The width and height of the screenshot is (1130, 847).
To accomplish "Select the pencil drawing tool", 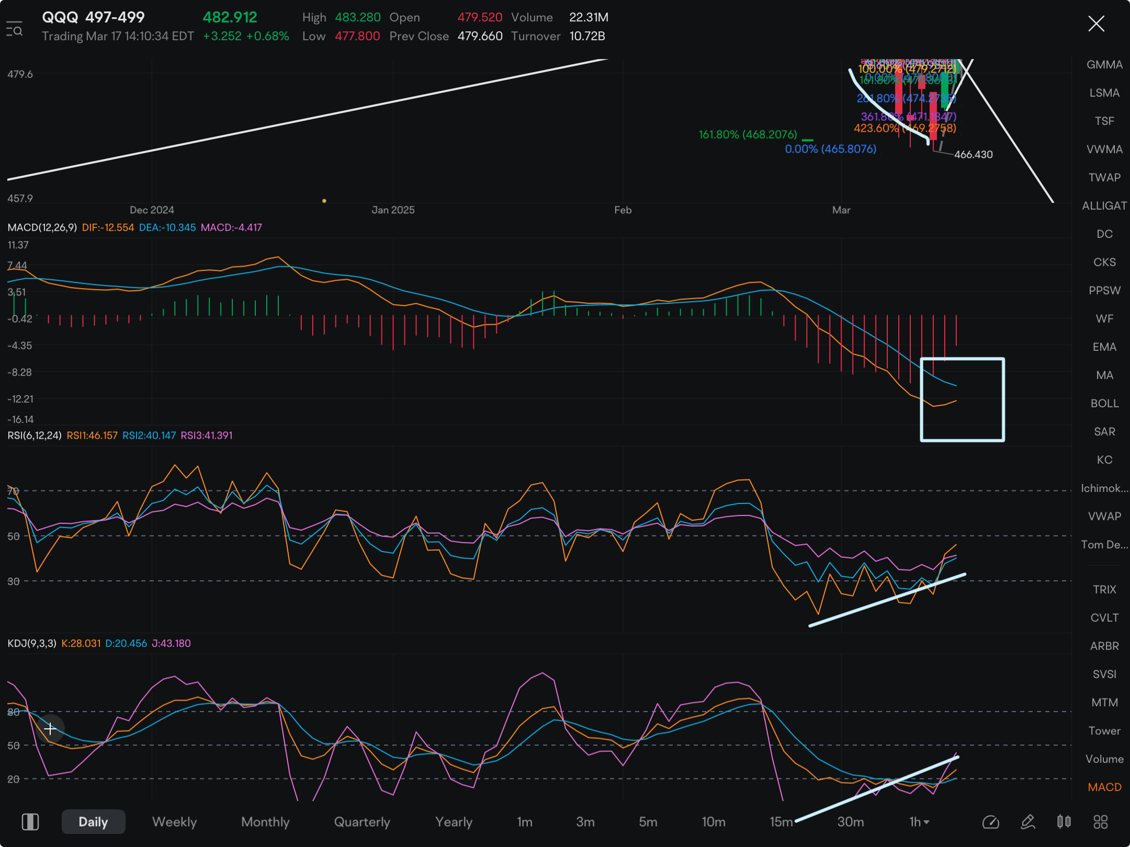I will 1027,822.
